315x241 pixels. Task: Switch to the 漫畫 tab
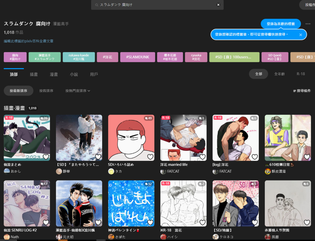[54, 74]
